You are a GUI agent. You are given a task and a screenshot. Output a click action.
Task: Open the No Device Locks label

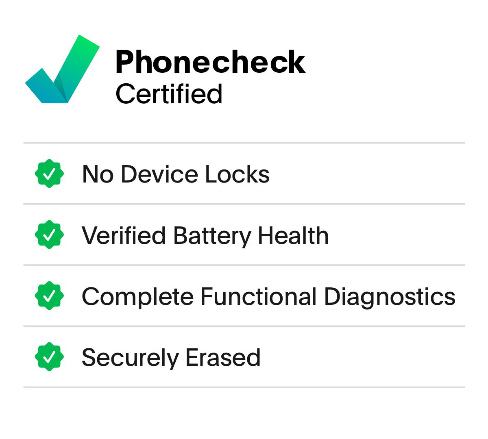[175, 174]
